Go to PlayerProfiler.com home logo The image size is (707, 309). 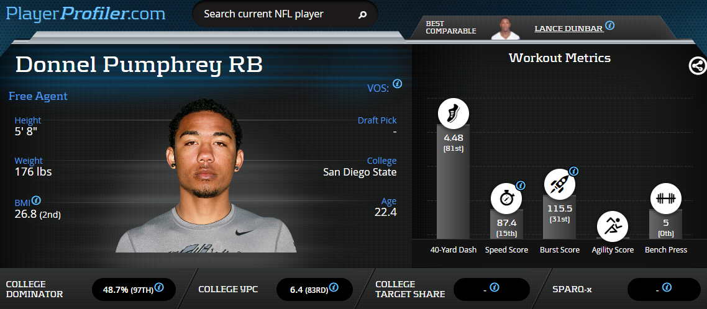(x=86, y=13)
